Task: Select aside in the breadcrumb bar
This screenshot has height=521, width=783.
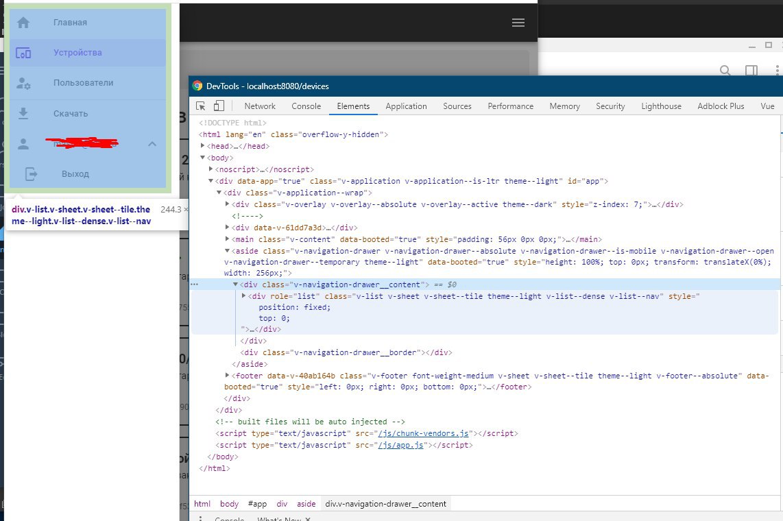Action: pos(306,504)
